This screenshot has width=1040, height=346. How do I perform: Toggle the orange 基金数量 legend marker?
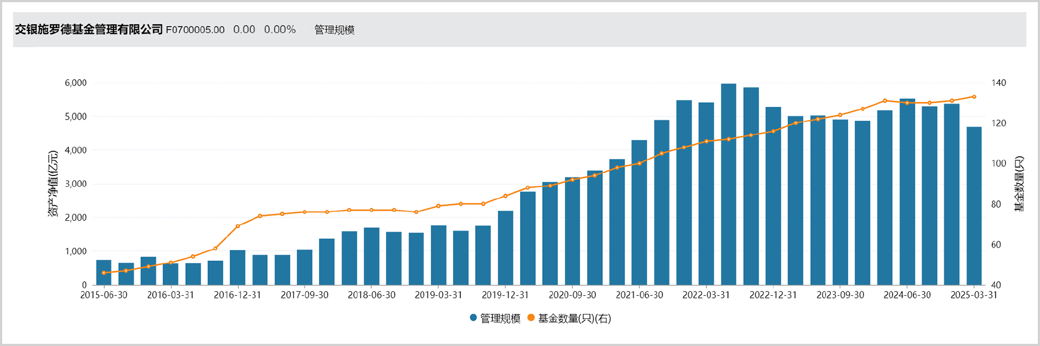coord(531,318)
